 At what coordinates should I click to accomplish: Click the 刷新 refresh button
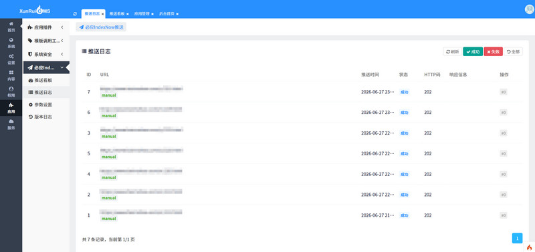[x=453, y=52]
